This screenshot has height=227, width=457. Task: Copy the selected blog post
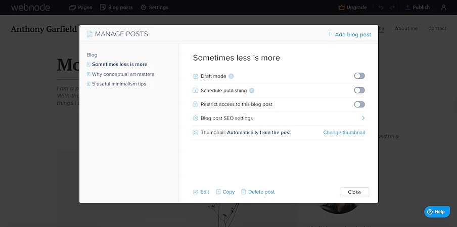[225, 192]
